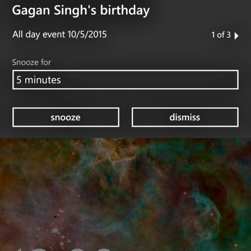The image size is (251, 251).
Task: Click the snooze button
Action: pos(66,117)
